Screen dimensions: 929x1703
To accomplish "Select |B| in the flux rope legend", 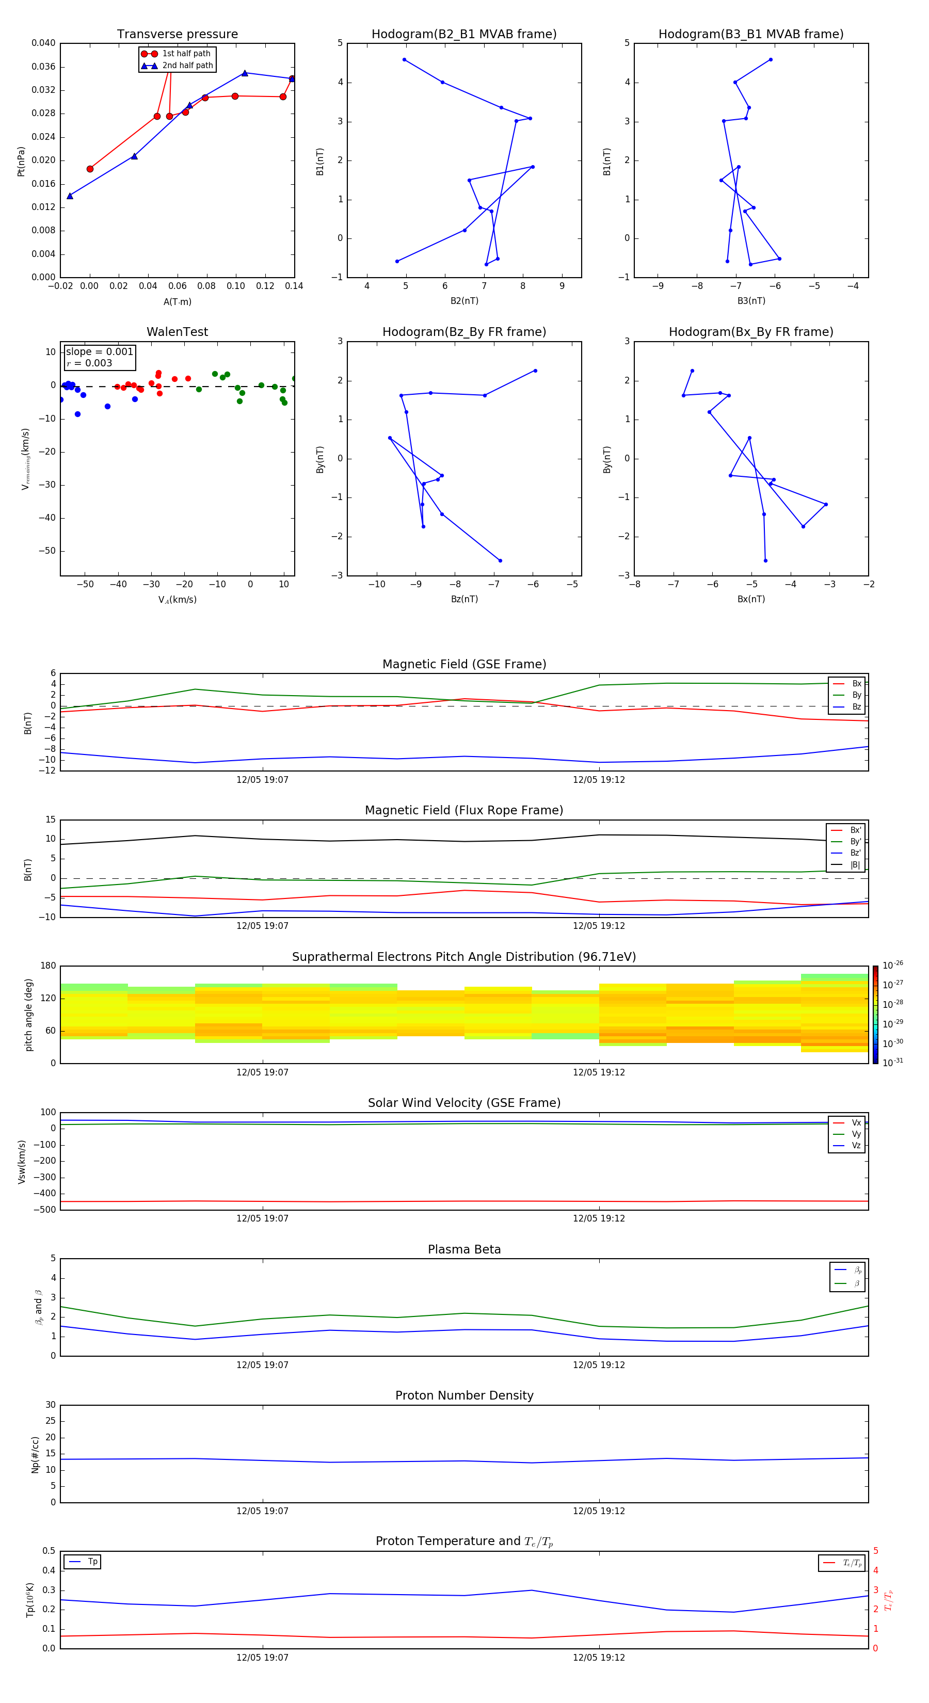I will (x=846, y=865).
